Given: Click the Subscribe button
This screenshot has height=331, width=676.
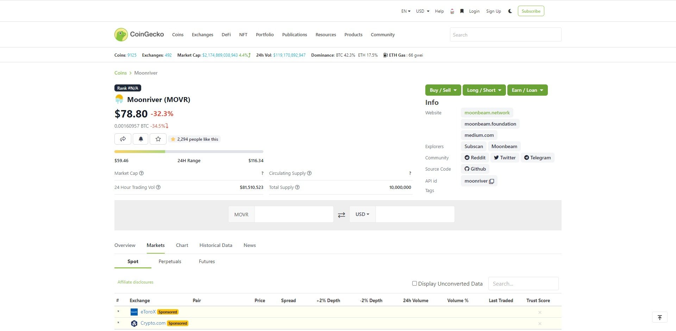Looking at the screenshot, I should pos(531,11).
